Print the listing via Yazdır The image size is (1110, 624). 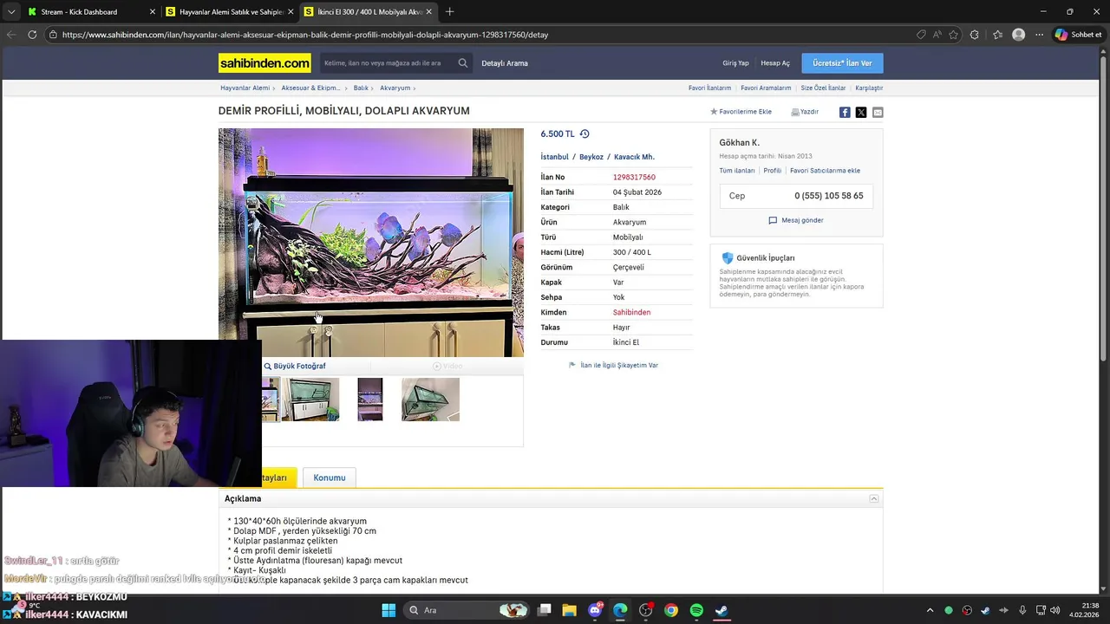tap(805, 112)
